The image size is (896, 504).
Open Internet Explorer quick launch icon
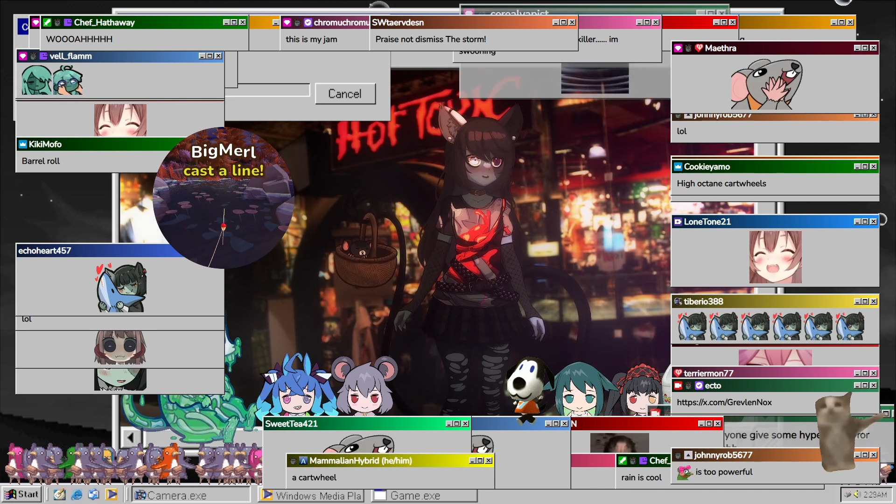tap(77, 495)
